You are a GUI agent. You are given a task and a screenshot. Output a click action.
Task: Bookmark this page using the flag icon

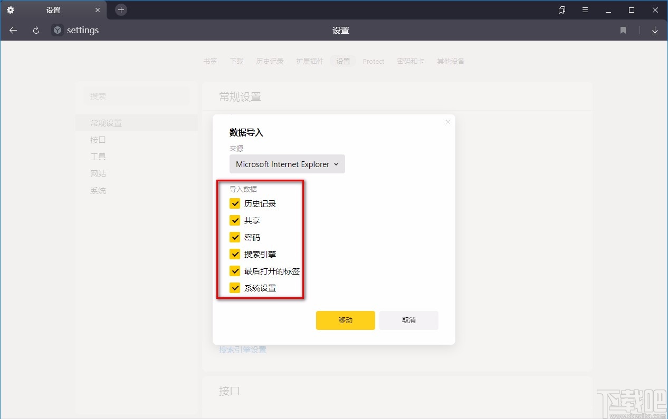point(623,30)
